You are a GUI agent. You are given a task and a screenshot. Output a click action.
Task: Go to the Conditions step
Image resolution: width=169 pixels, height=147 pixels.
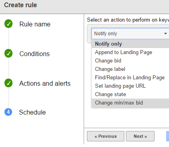(35, 54)
